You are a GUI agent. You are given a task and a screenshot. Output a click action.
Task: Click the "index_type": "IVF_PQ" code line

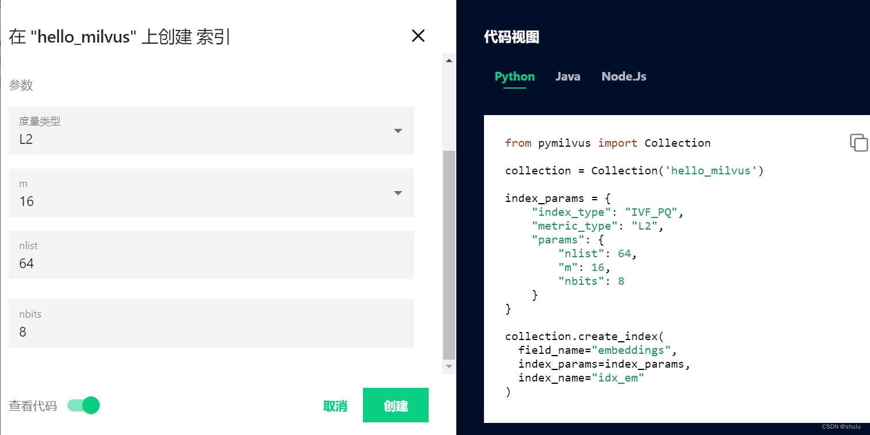coord(608,212)
